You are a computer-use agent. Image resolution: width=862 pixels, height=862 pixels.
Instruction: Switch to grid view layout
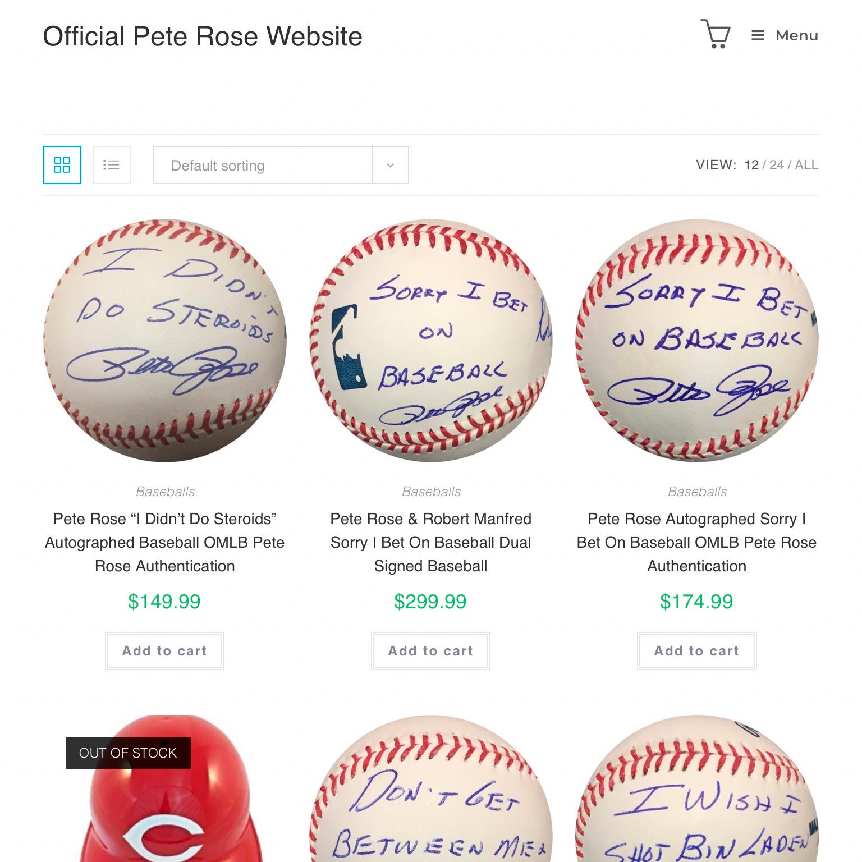click(x=62, y=165)
